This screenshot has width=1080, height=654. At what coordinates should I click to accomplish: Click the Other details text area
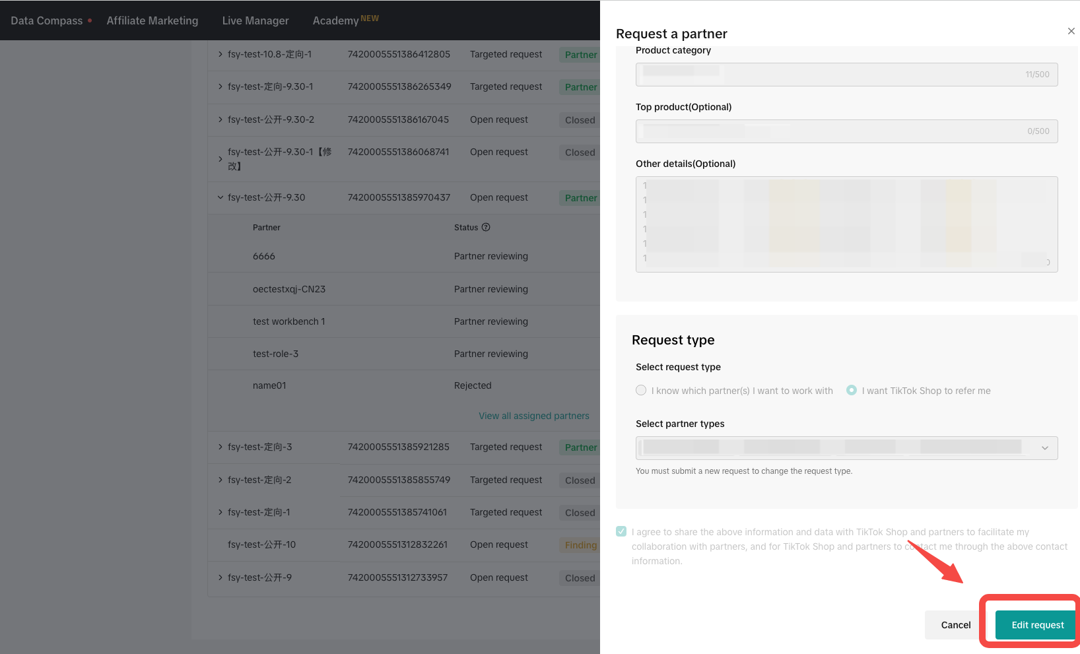click(x=846, y=224)
